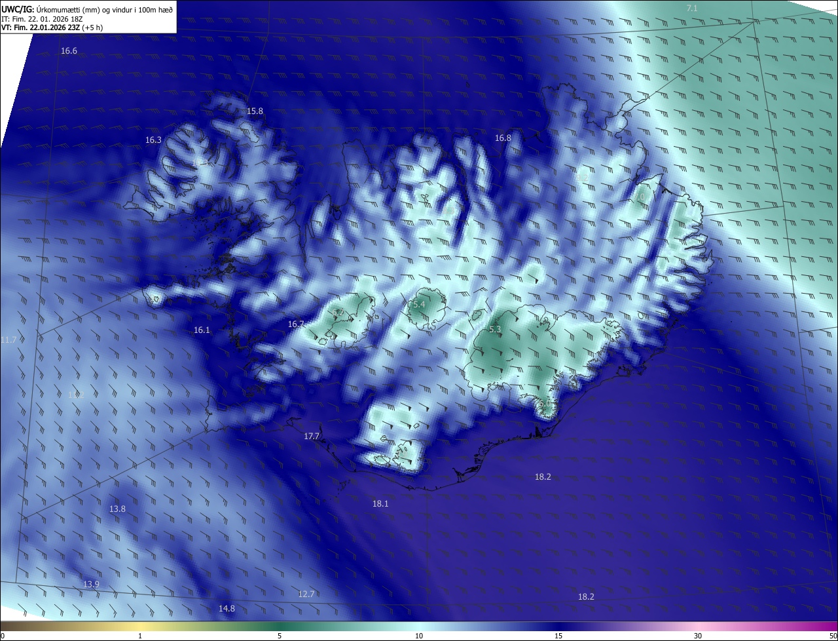Click the 12.7 value label
838x641 pixels.
coord(306,594)
